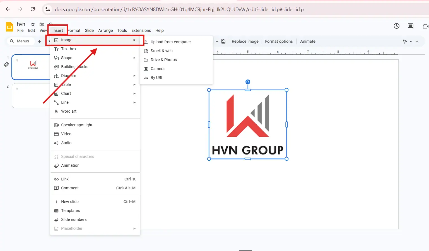This screenshot has height=251, width=429.
Task: Select slide 2 thumbnail
Action: 31,96
